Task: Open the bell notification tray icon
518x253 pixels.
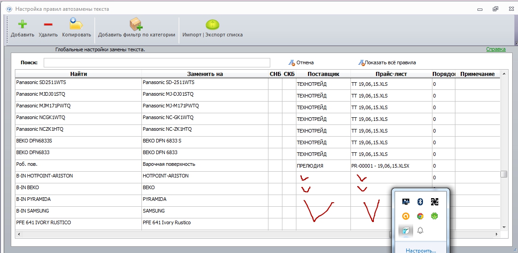Action: click(420, 231)
